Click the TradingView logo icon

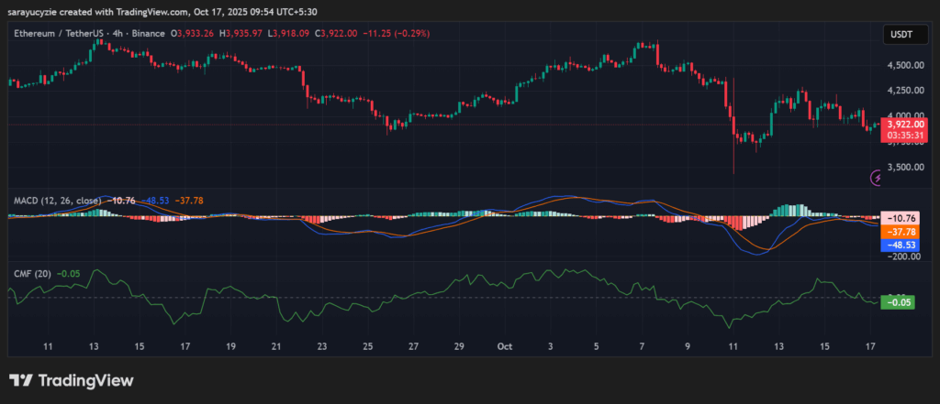click(x=22, y=380)
